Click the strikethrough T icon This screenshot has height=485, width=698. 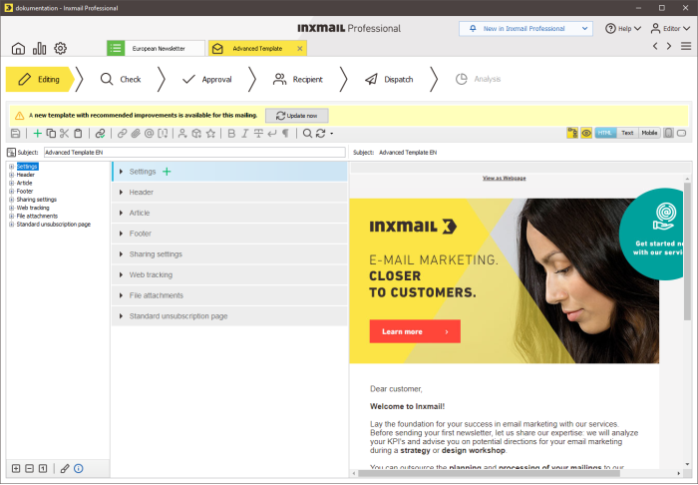click(x=258, y=133)
